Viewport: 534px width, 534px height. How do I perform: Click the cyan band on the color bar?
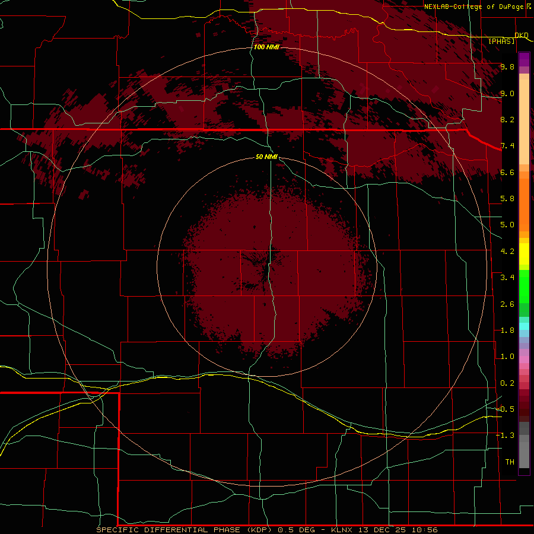point(524,326)
